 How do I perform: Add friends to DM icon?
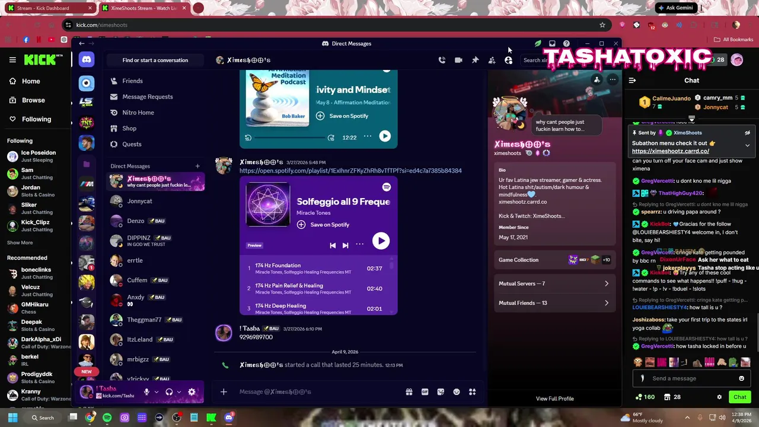click(x=492, y=60)
